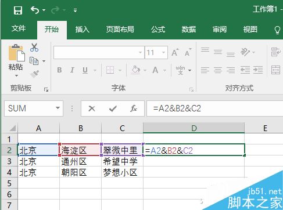
Task: Open the 文件 menu tab
Action: tap(19, 28)
